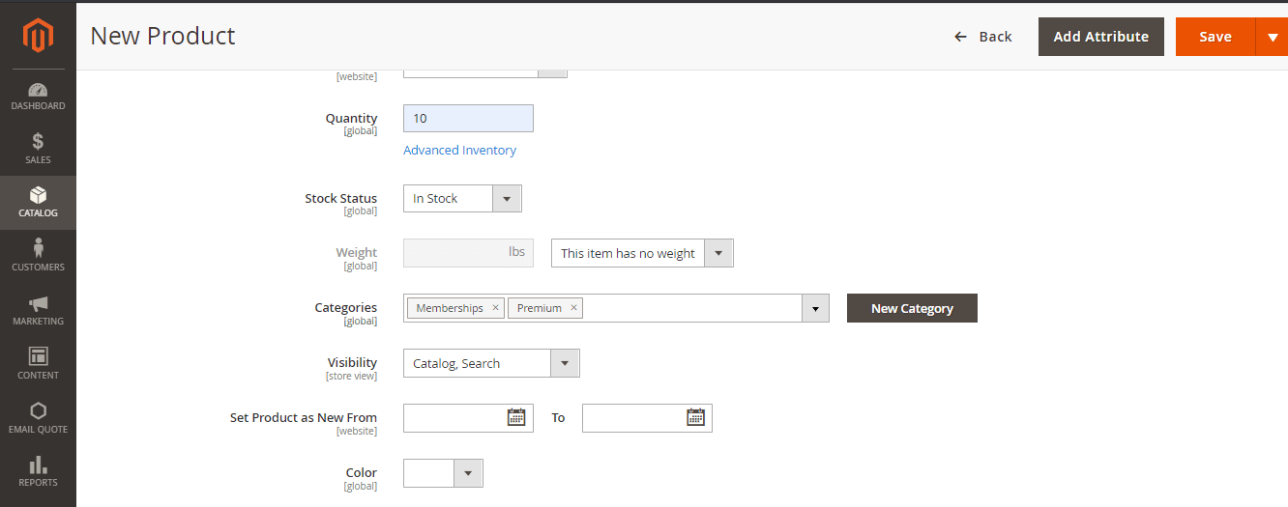The width and height of the screenshot is (1288, 507).
Task: Click the Magento logo in the sidebar
Action: [x=38, y=36]
